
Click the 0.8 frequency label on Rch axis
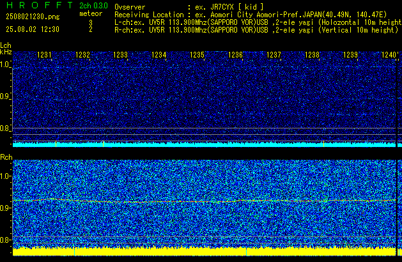(5, 240)
